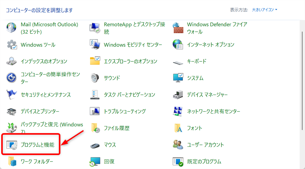Image resolution: width=305 pixels, height=169 pixels.
Task: Open the フォント folder icon
Action: click(178, 128)
